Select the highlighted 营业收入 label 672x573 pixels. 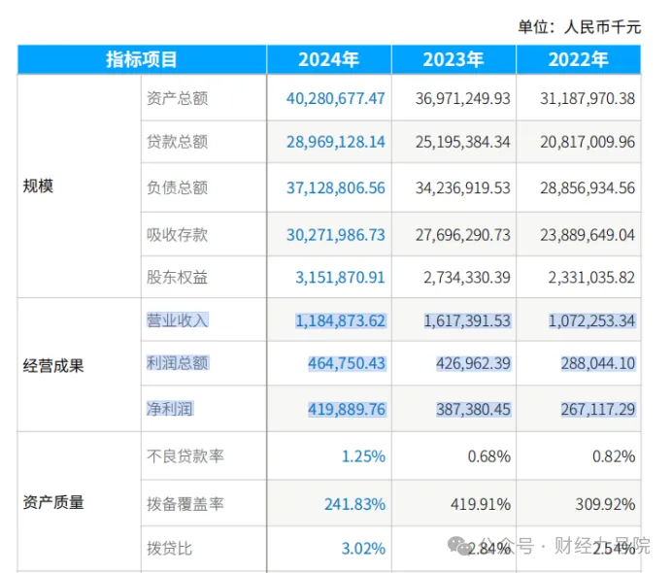178,320
